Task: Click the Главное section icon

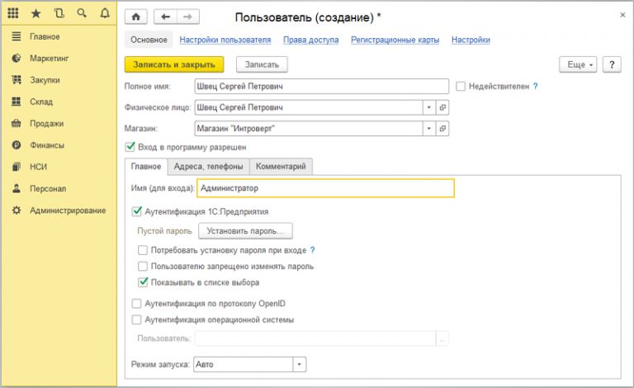Action: pyautogui.click(x=17, y=36)
